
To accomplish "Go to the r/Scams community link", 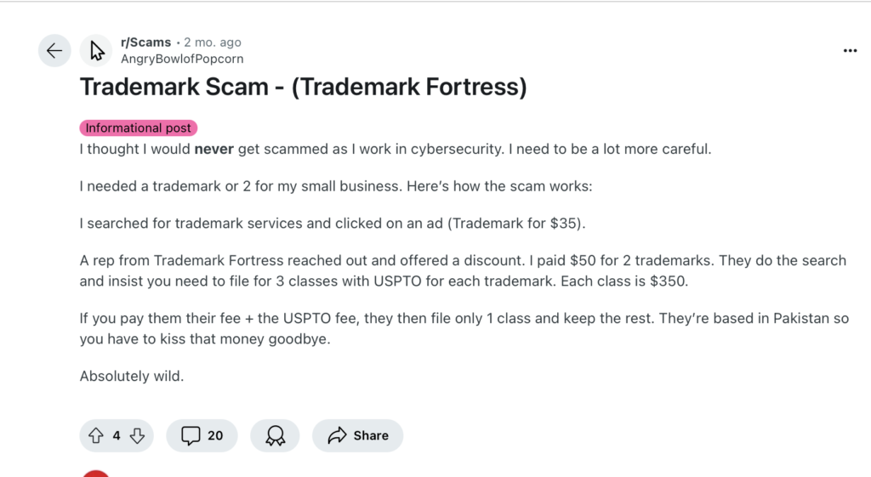I will 145,43.
